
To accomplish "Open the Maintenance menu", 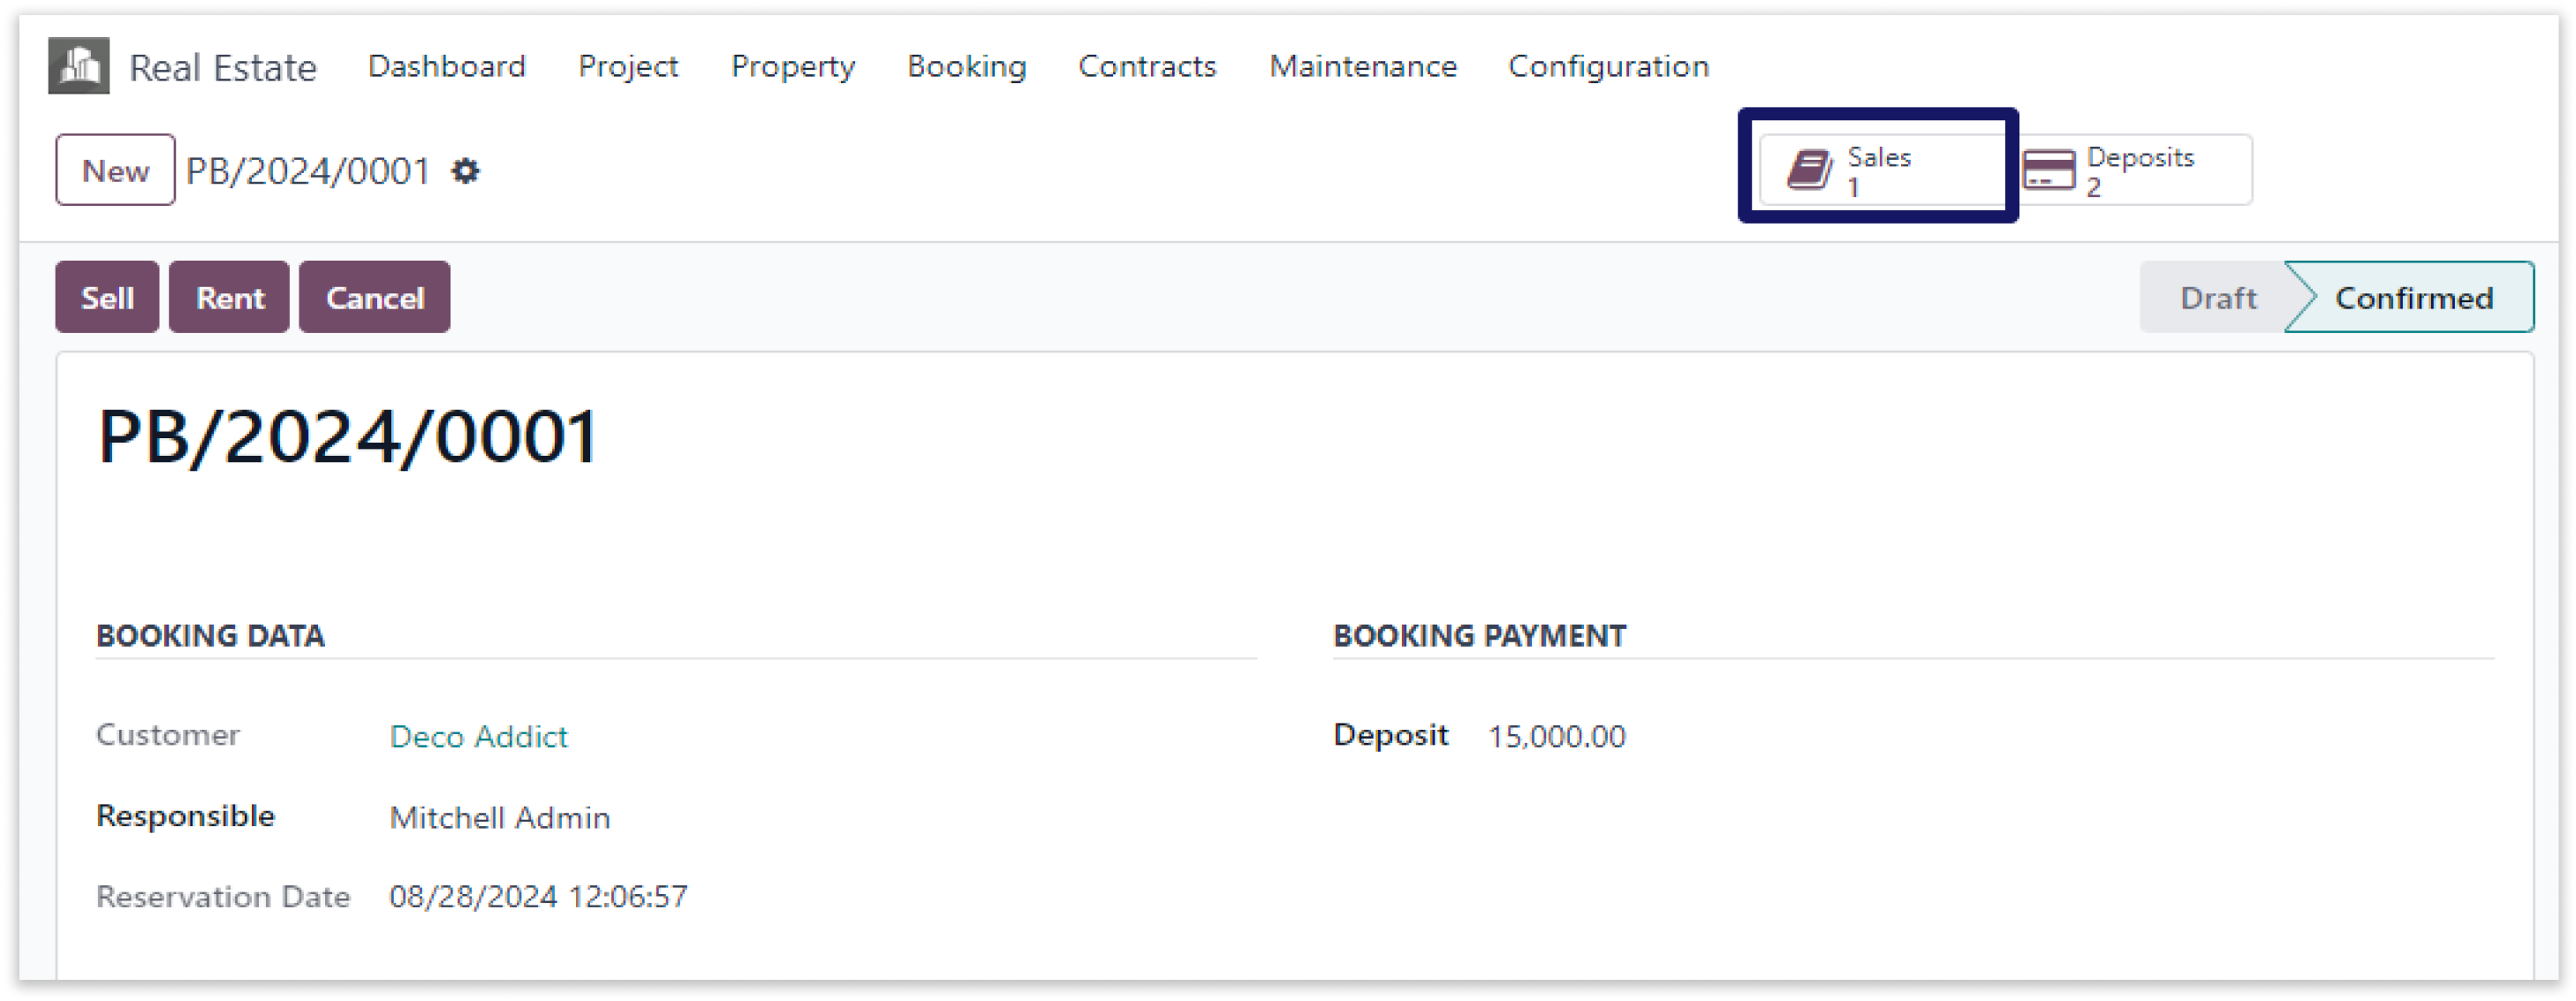I will tap(1364, 66).
